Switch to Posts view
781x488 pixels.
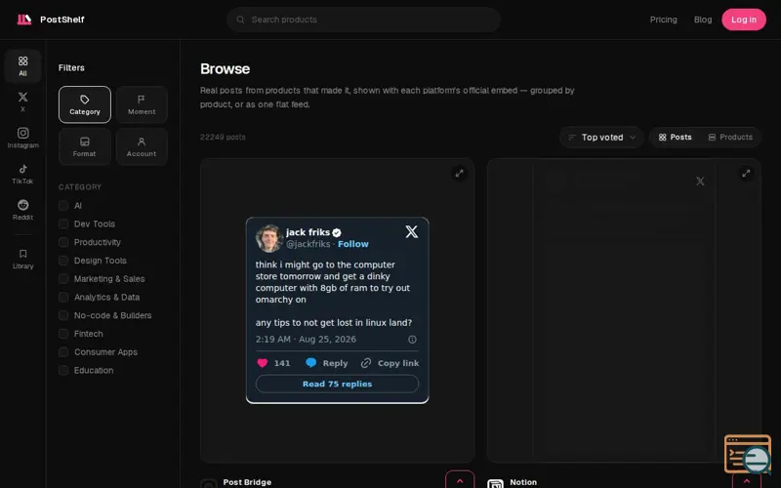pos(675,138)
